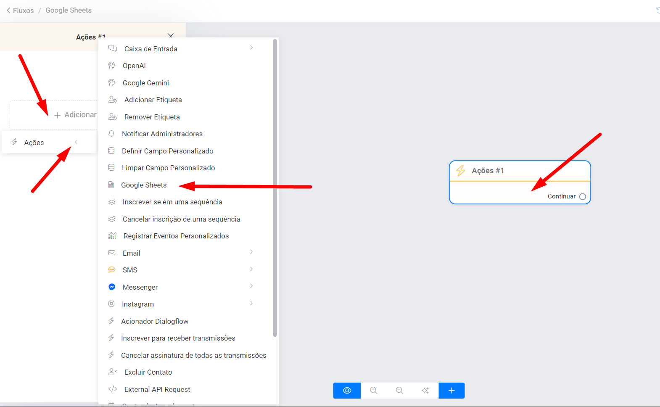This screenshot has width=660, height=407.
Task: Click the lightning icon on Ações #1 node
Action: (x=461, y=171)
